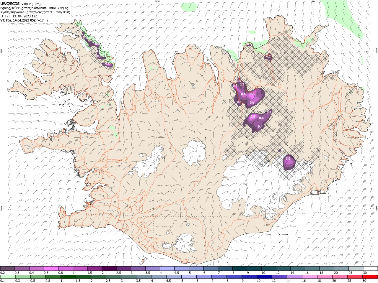378x283 pixels.
Task: Click the 0.5 label in the southeast purple snow blob
Action: click(x=288, y=159)
